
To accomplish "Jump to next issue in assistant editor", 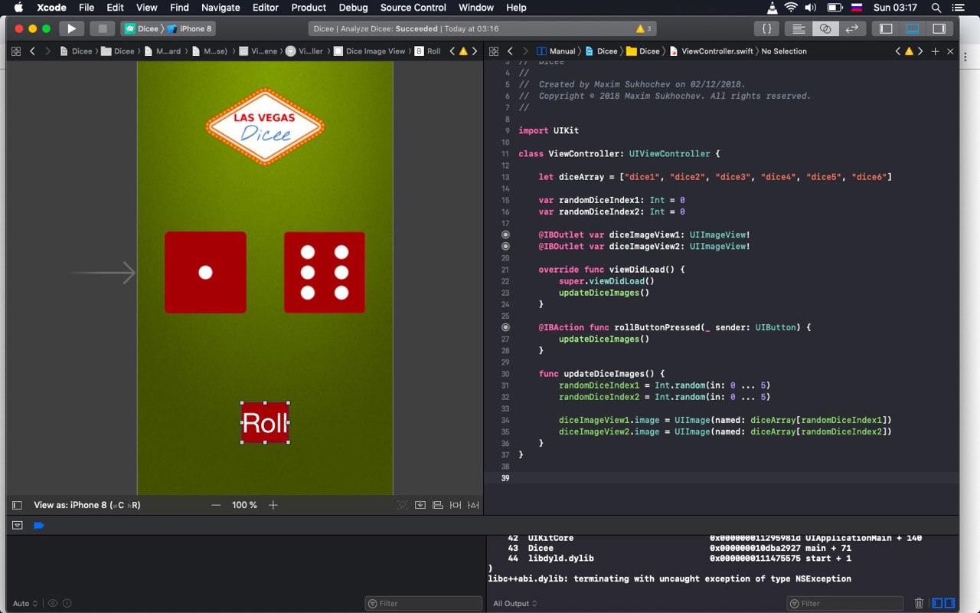I will tap(920, 51).
